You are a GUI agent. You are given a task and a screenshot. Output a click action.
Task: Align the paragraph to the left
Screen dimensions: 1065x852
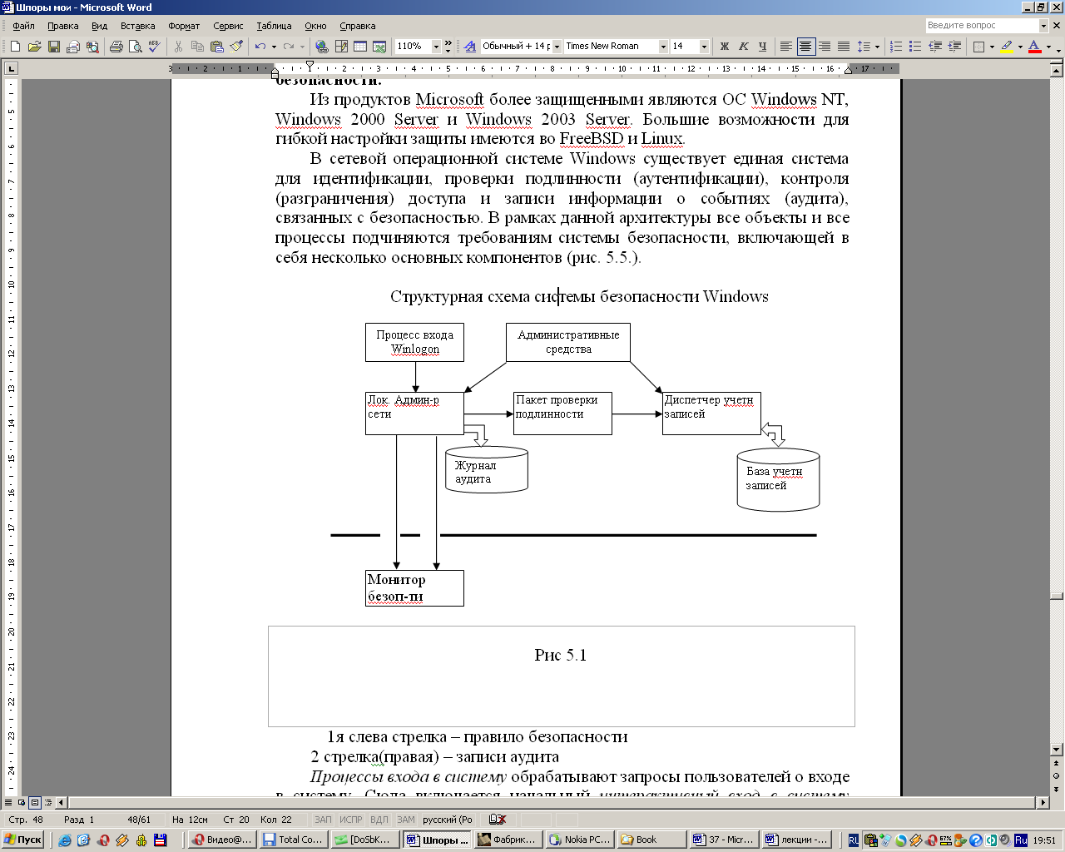coord(786,47)
